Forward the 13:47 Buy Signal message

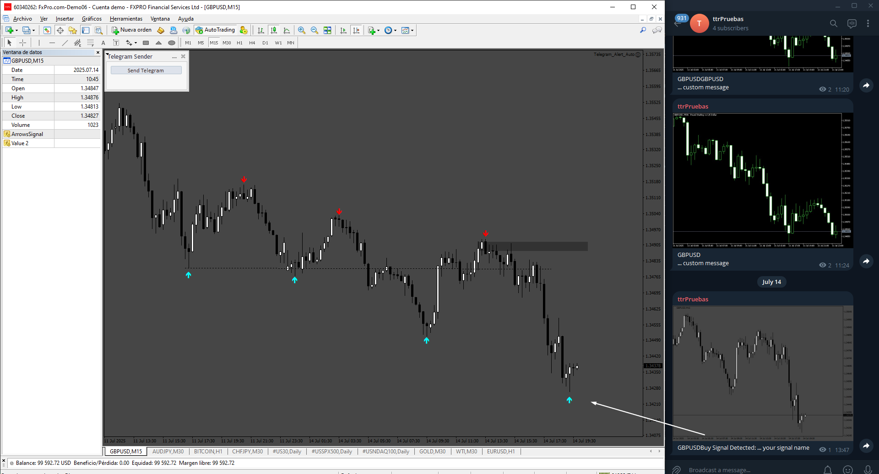coord(866,445)
